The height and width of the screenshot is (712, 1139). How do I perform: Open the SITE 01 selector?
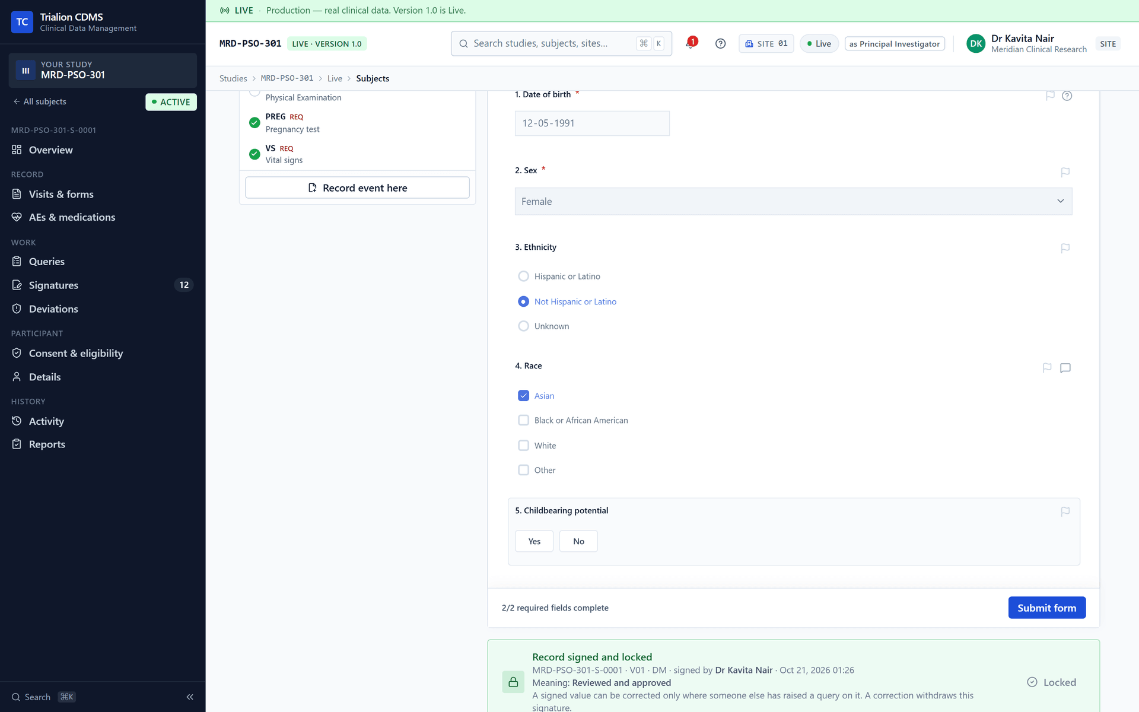coord(766,43)
